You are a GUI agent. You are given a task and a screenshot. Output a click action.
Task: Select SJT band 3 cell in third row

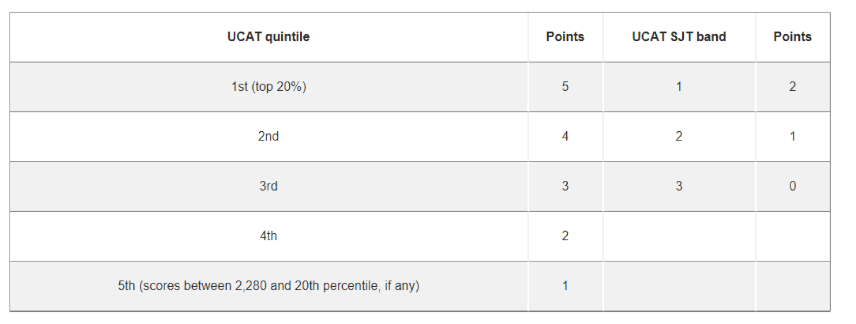click(679, 186)
